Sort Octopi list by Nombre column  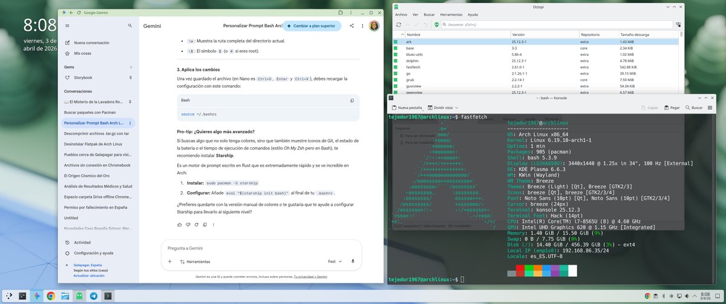457,35
